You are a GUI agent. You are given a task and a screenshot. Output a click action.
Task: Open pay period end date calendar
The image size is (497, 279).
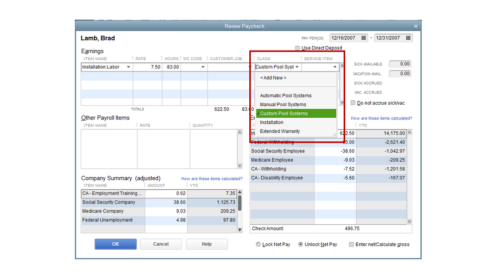(x=408, y=38)
